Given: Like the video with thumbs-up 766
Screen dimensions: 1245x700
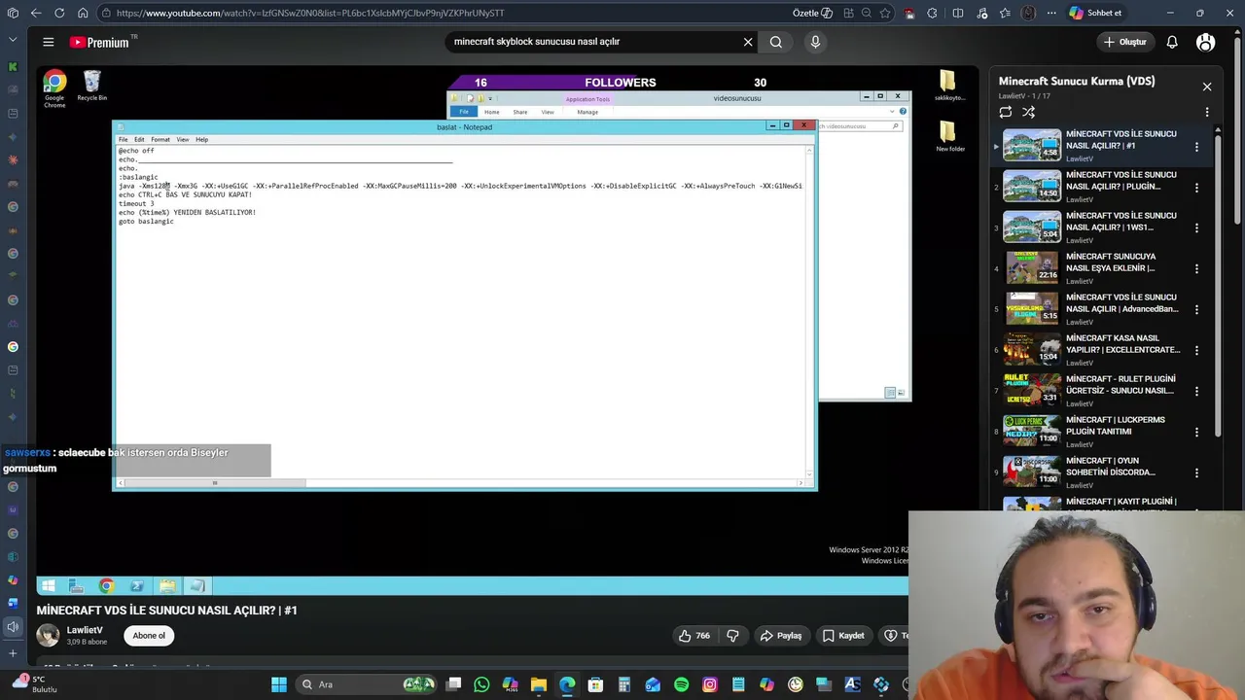Looking at the screenshot, I should 694,636.
